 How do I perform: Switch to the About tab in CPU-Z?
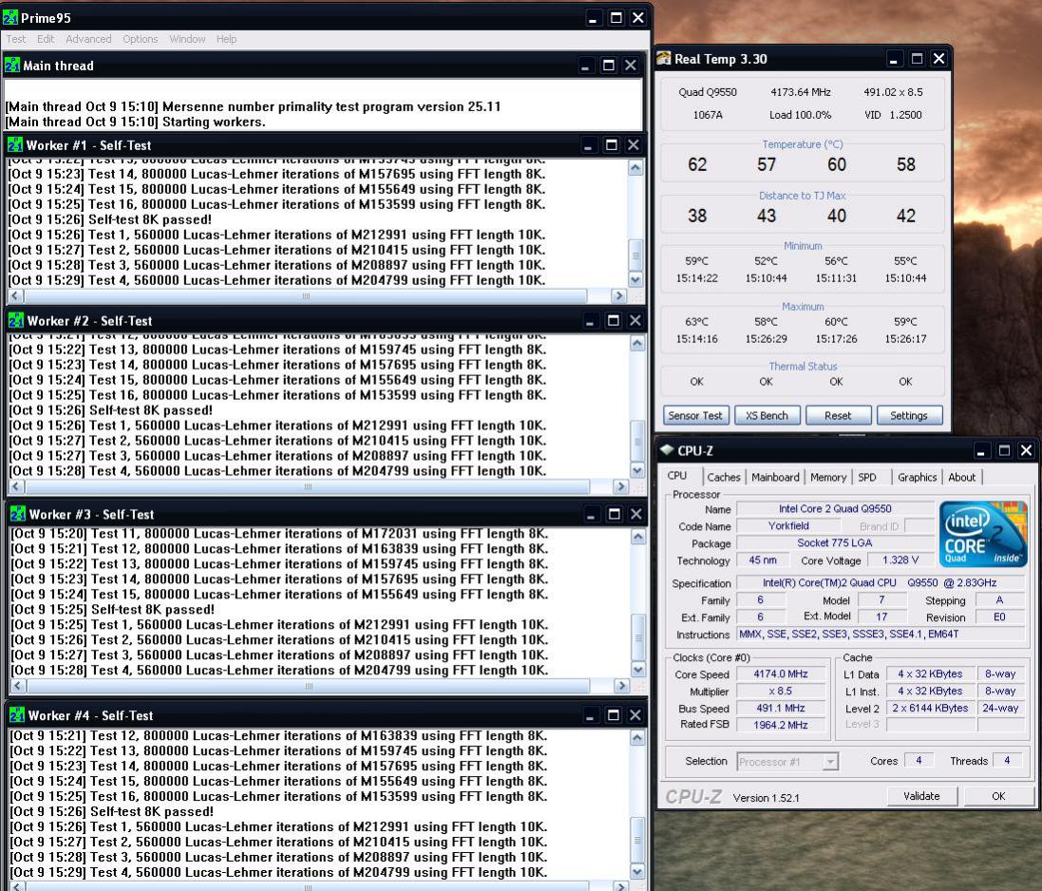click(x=961, y=477)
